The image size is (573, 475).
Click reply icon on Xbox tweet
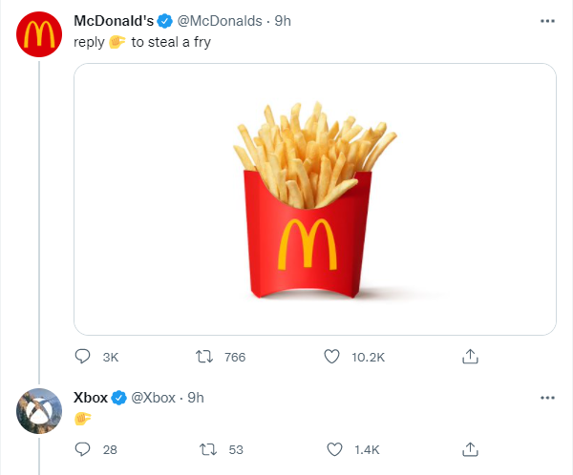(83, 449)
